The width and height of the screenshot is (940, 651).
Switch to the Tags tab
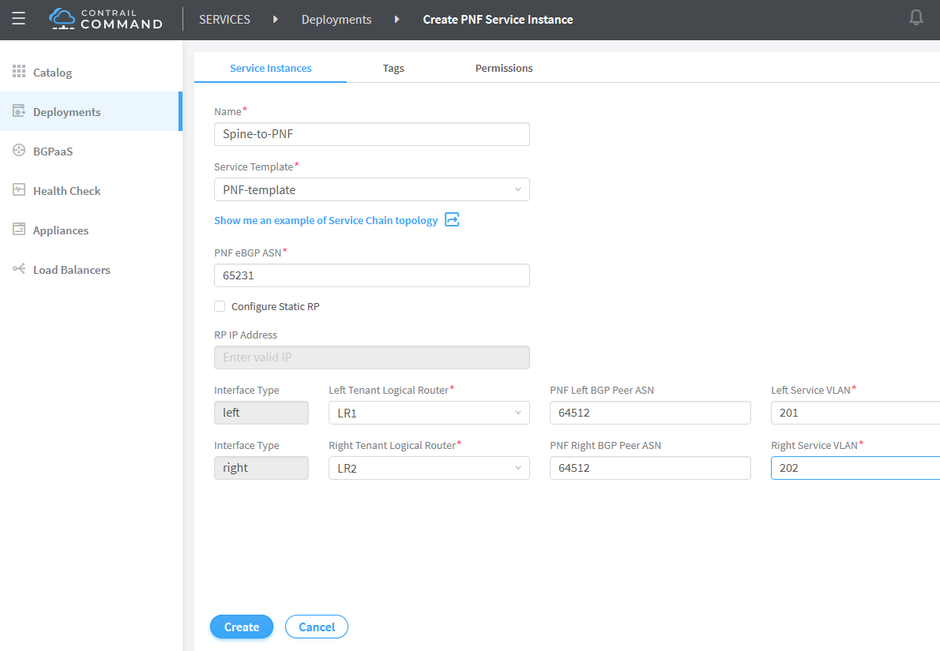click(x=393, y=68)
